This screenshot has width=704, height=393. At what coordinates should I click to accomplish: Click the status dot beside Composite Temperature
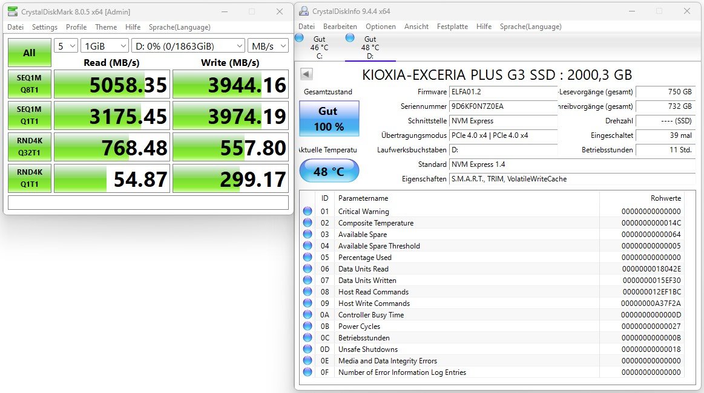click(308, 222)
